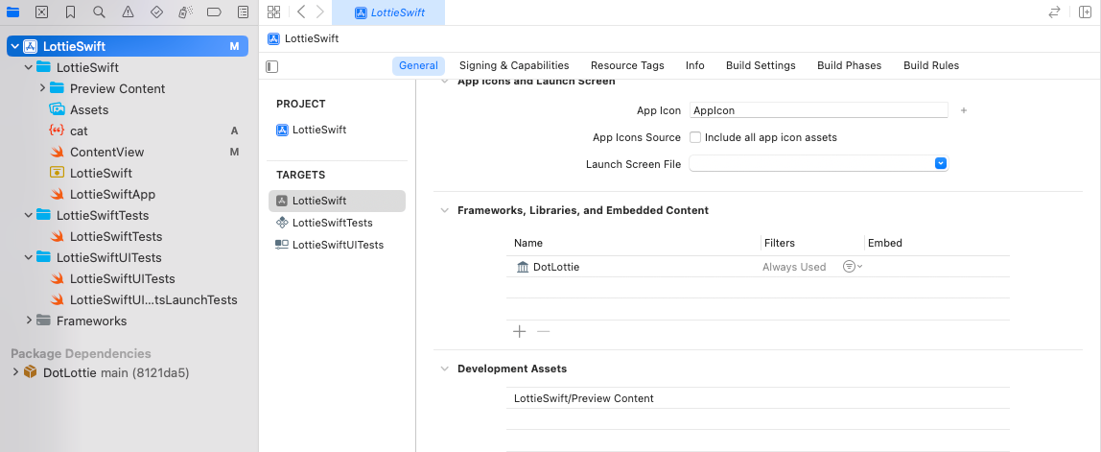Open the Test navigator diamond icon
The width and height of the screenshot is (1101, 452).
pos(156,12)
